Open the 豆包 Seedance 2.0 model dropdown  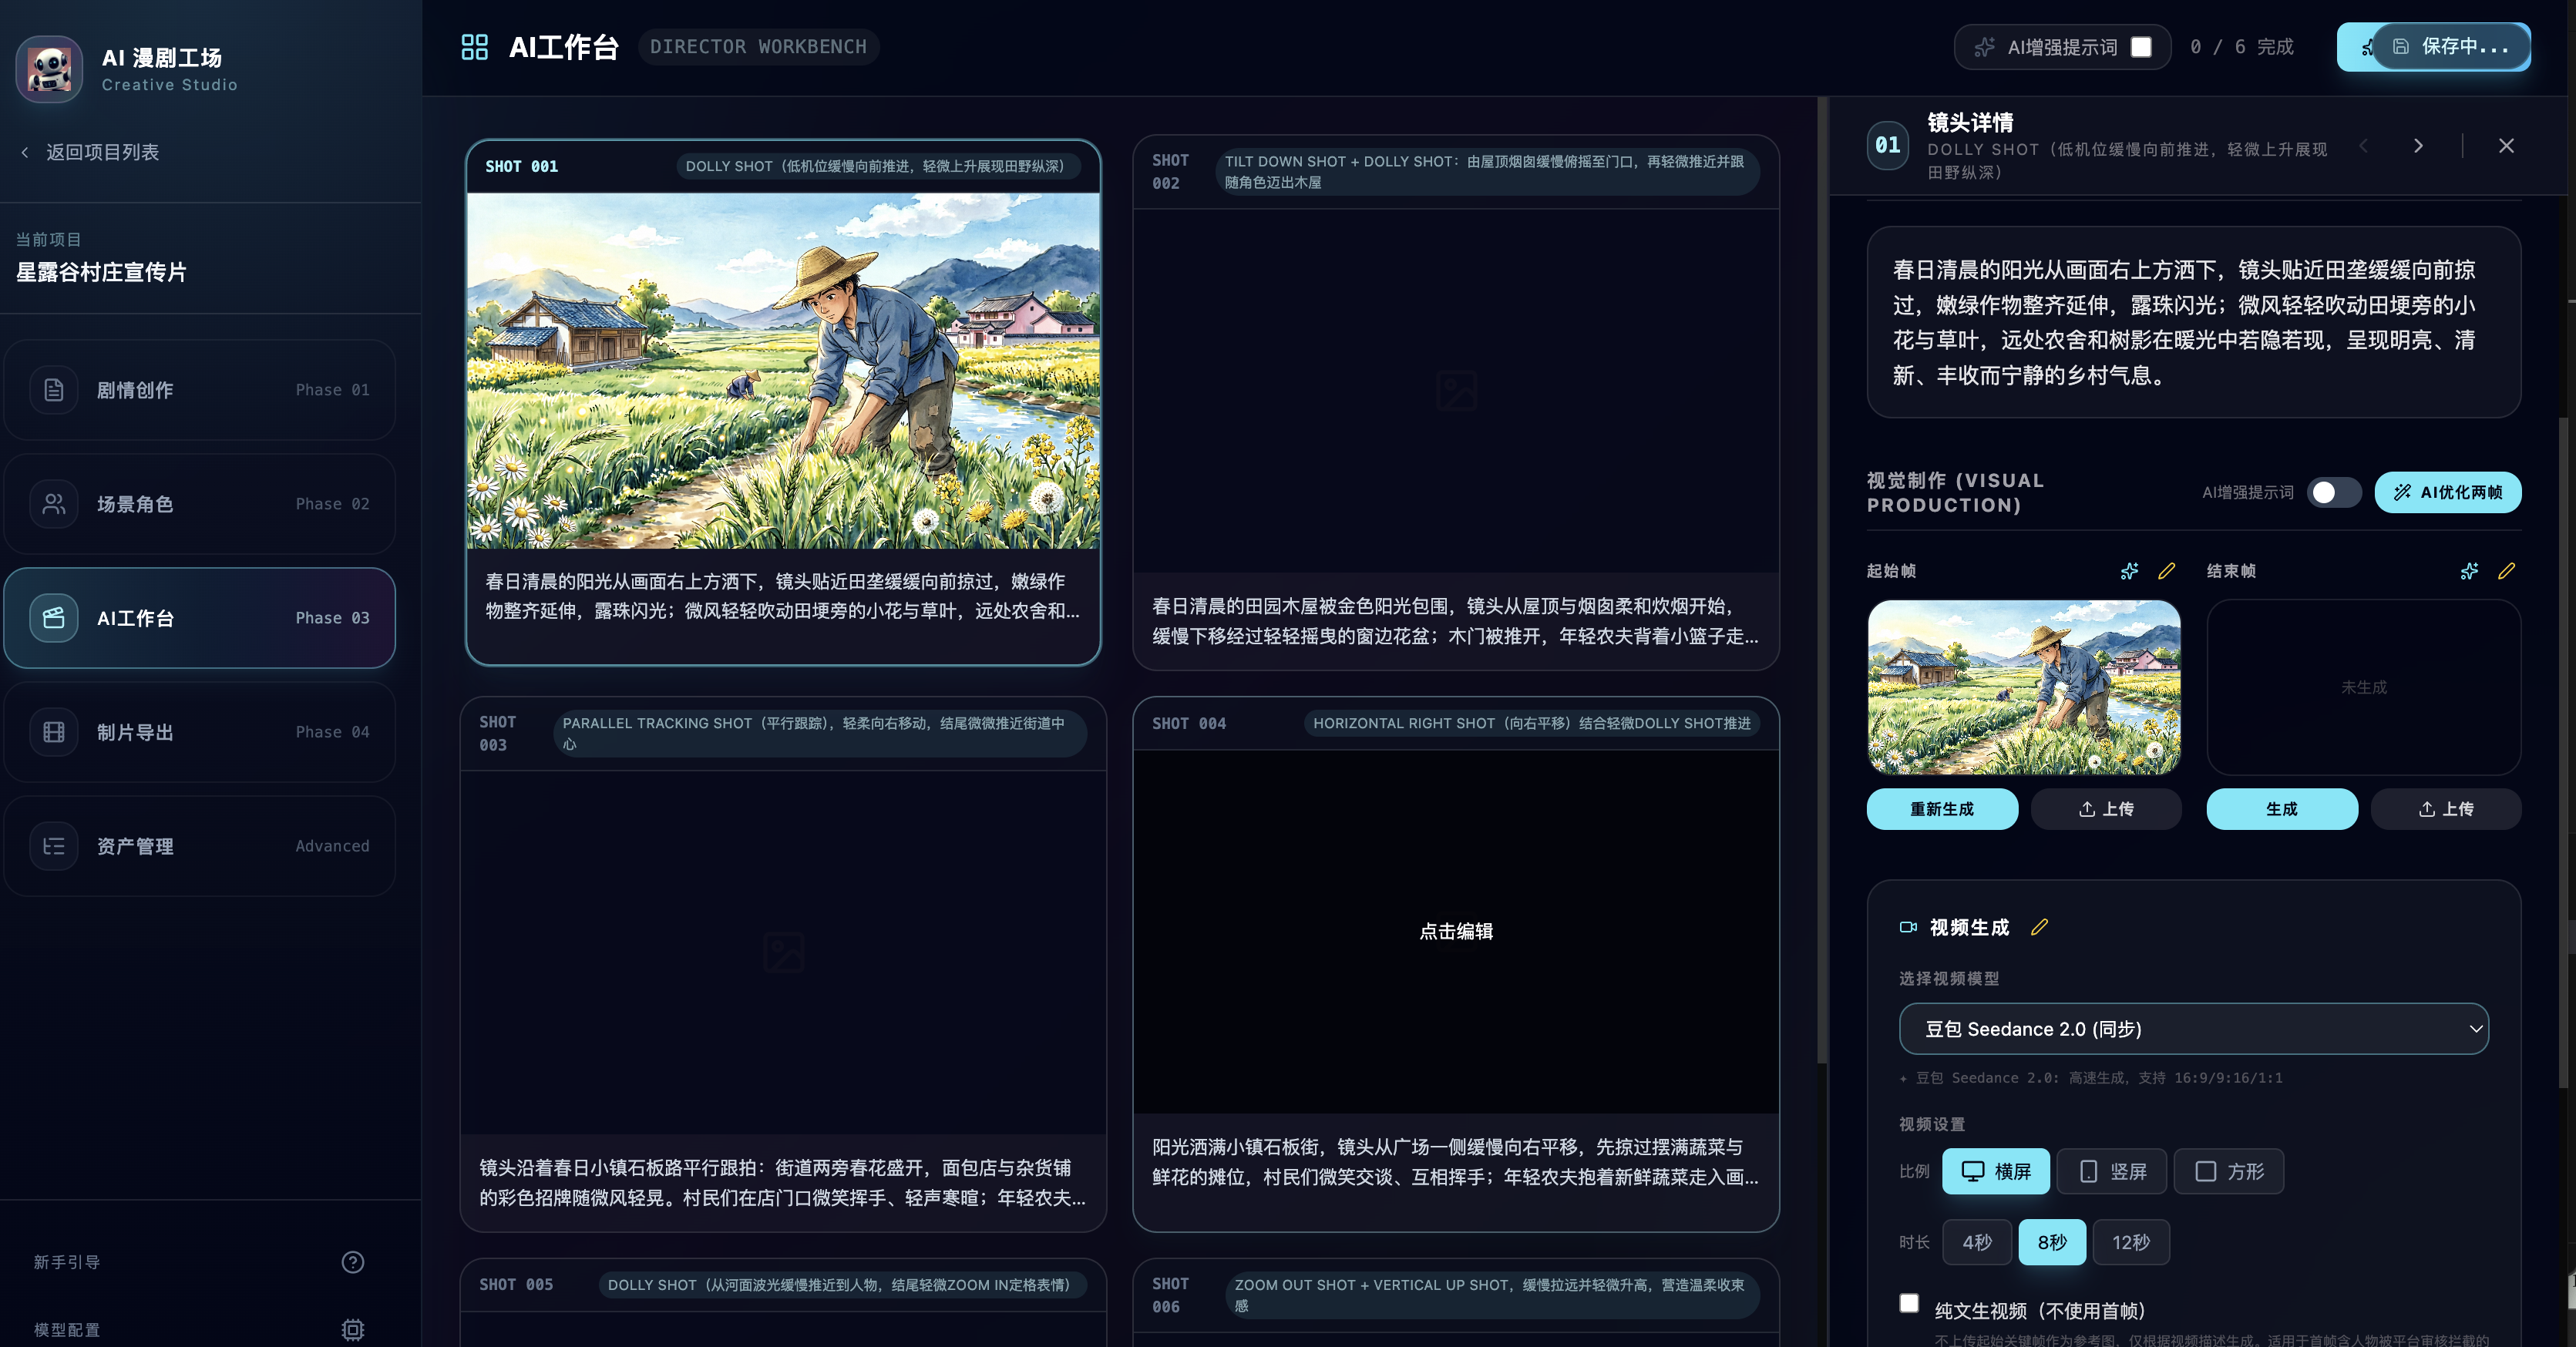[2193, 1029]
